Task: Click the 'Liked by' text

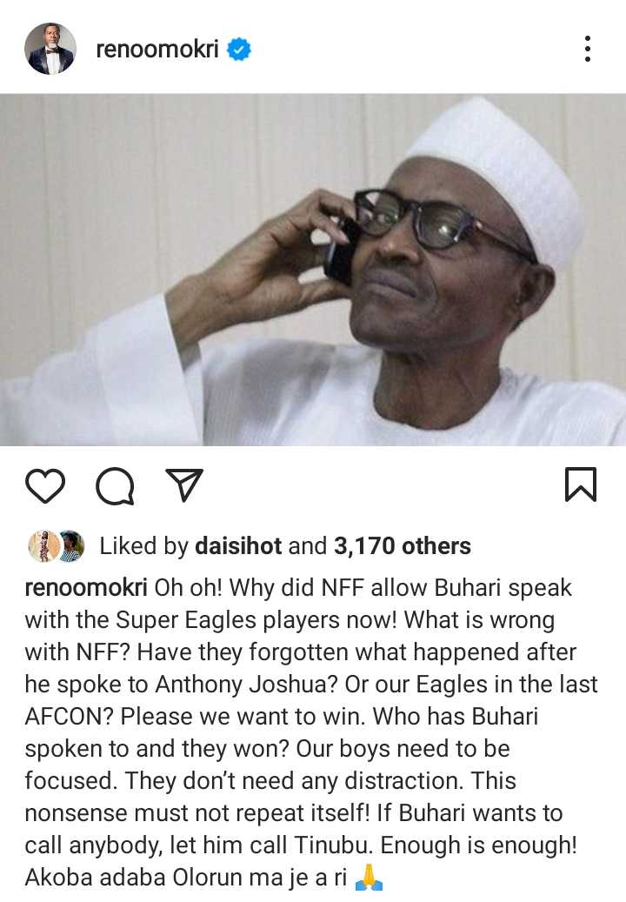Action: (143, 546)
